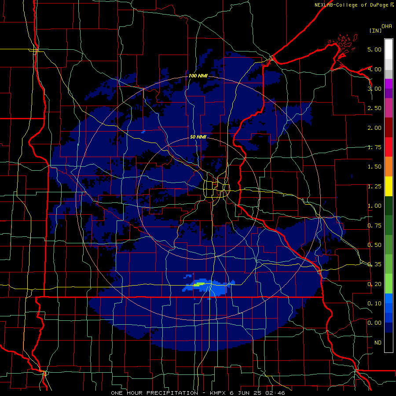Click the 0.10 legend value
Image resolution: width=396 pixels, height=396 pixels.
374,304
